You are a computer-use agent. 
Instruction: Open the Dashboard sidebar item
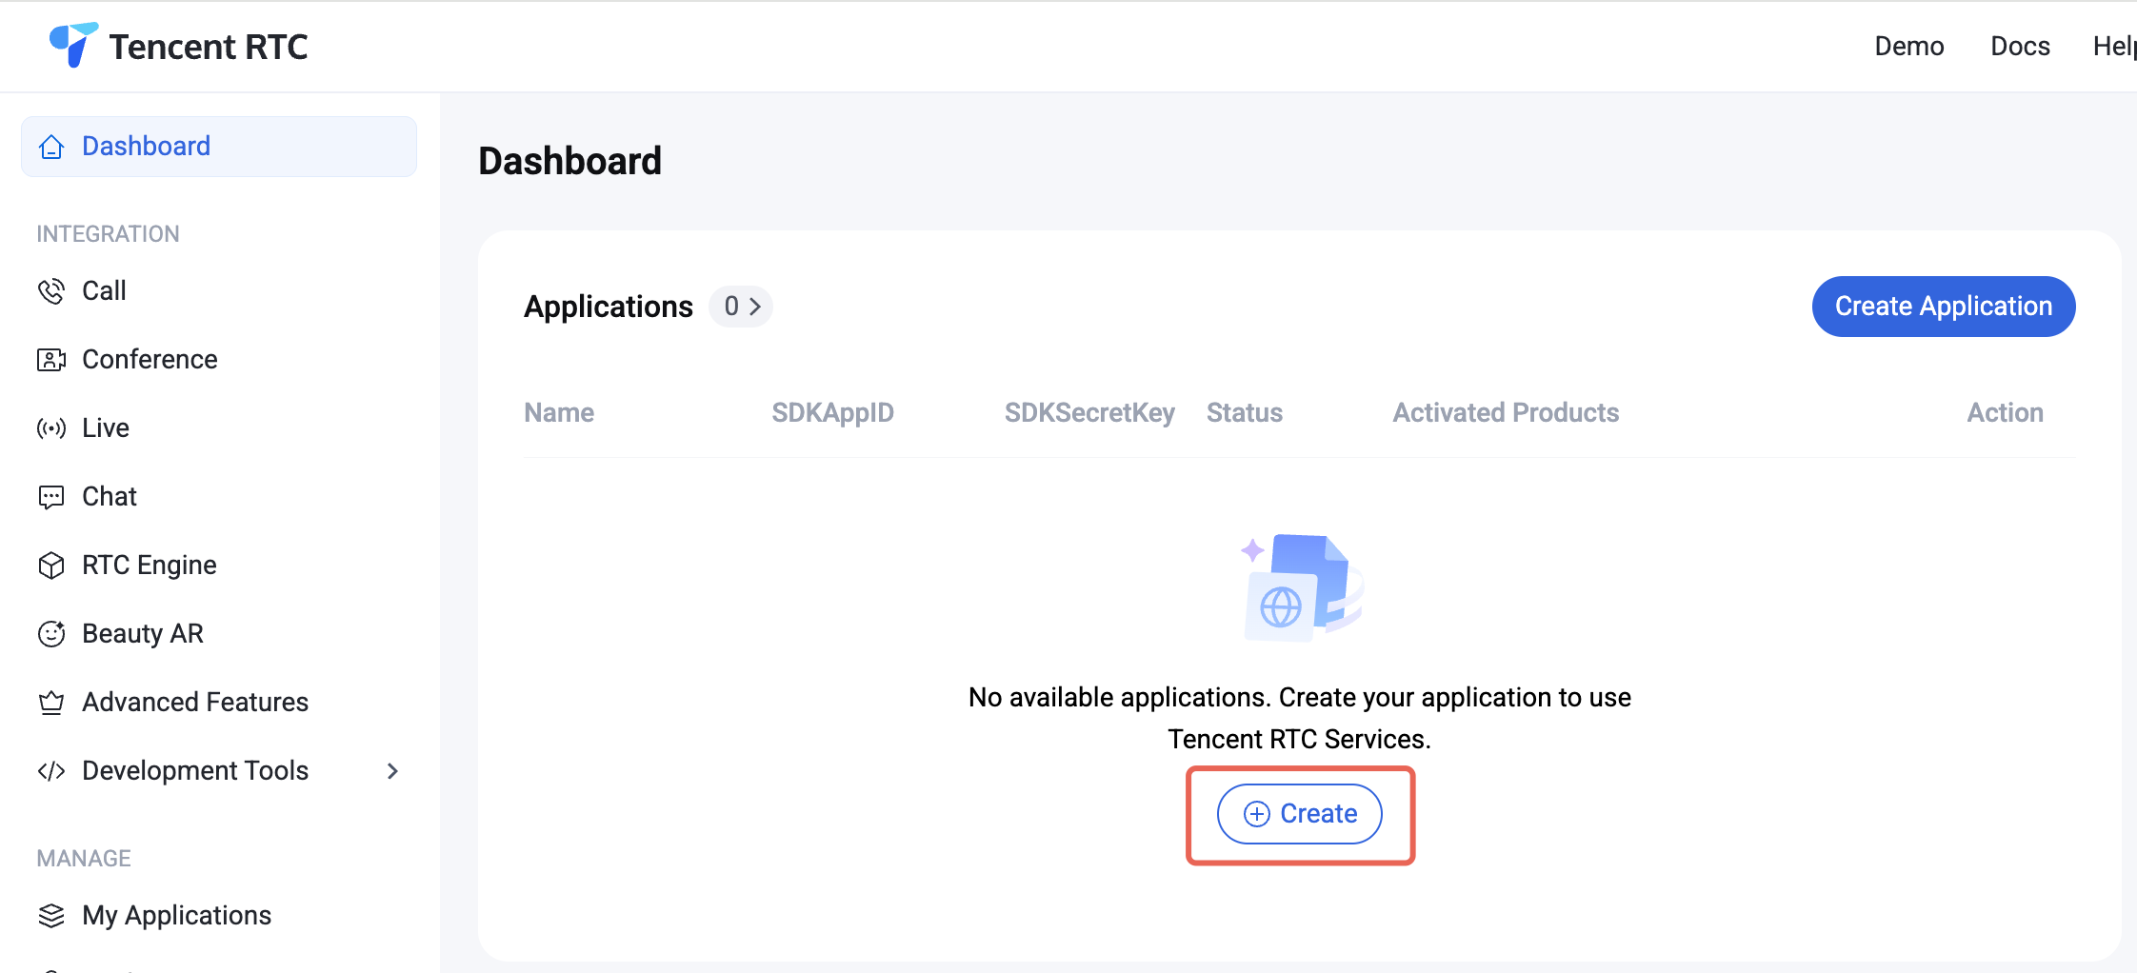coord(219,147)
